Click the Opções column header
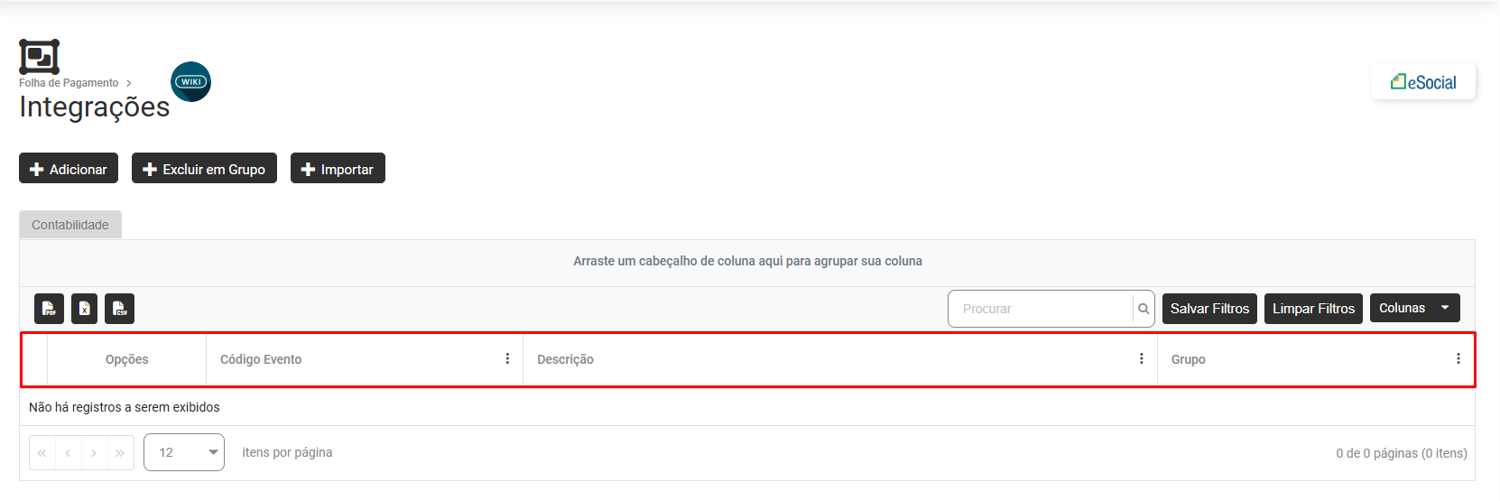The width and height of the screenshot is (1500, 501). click(126, 359)
